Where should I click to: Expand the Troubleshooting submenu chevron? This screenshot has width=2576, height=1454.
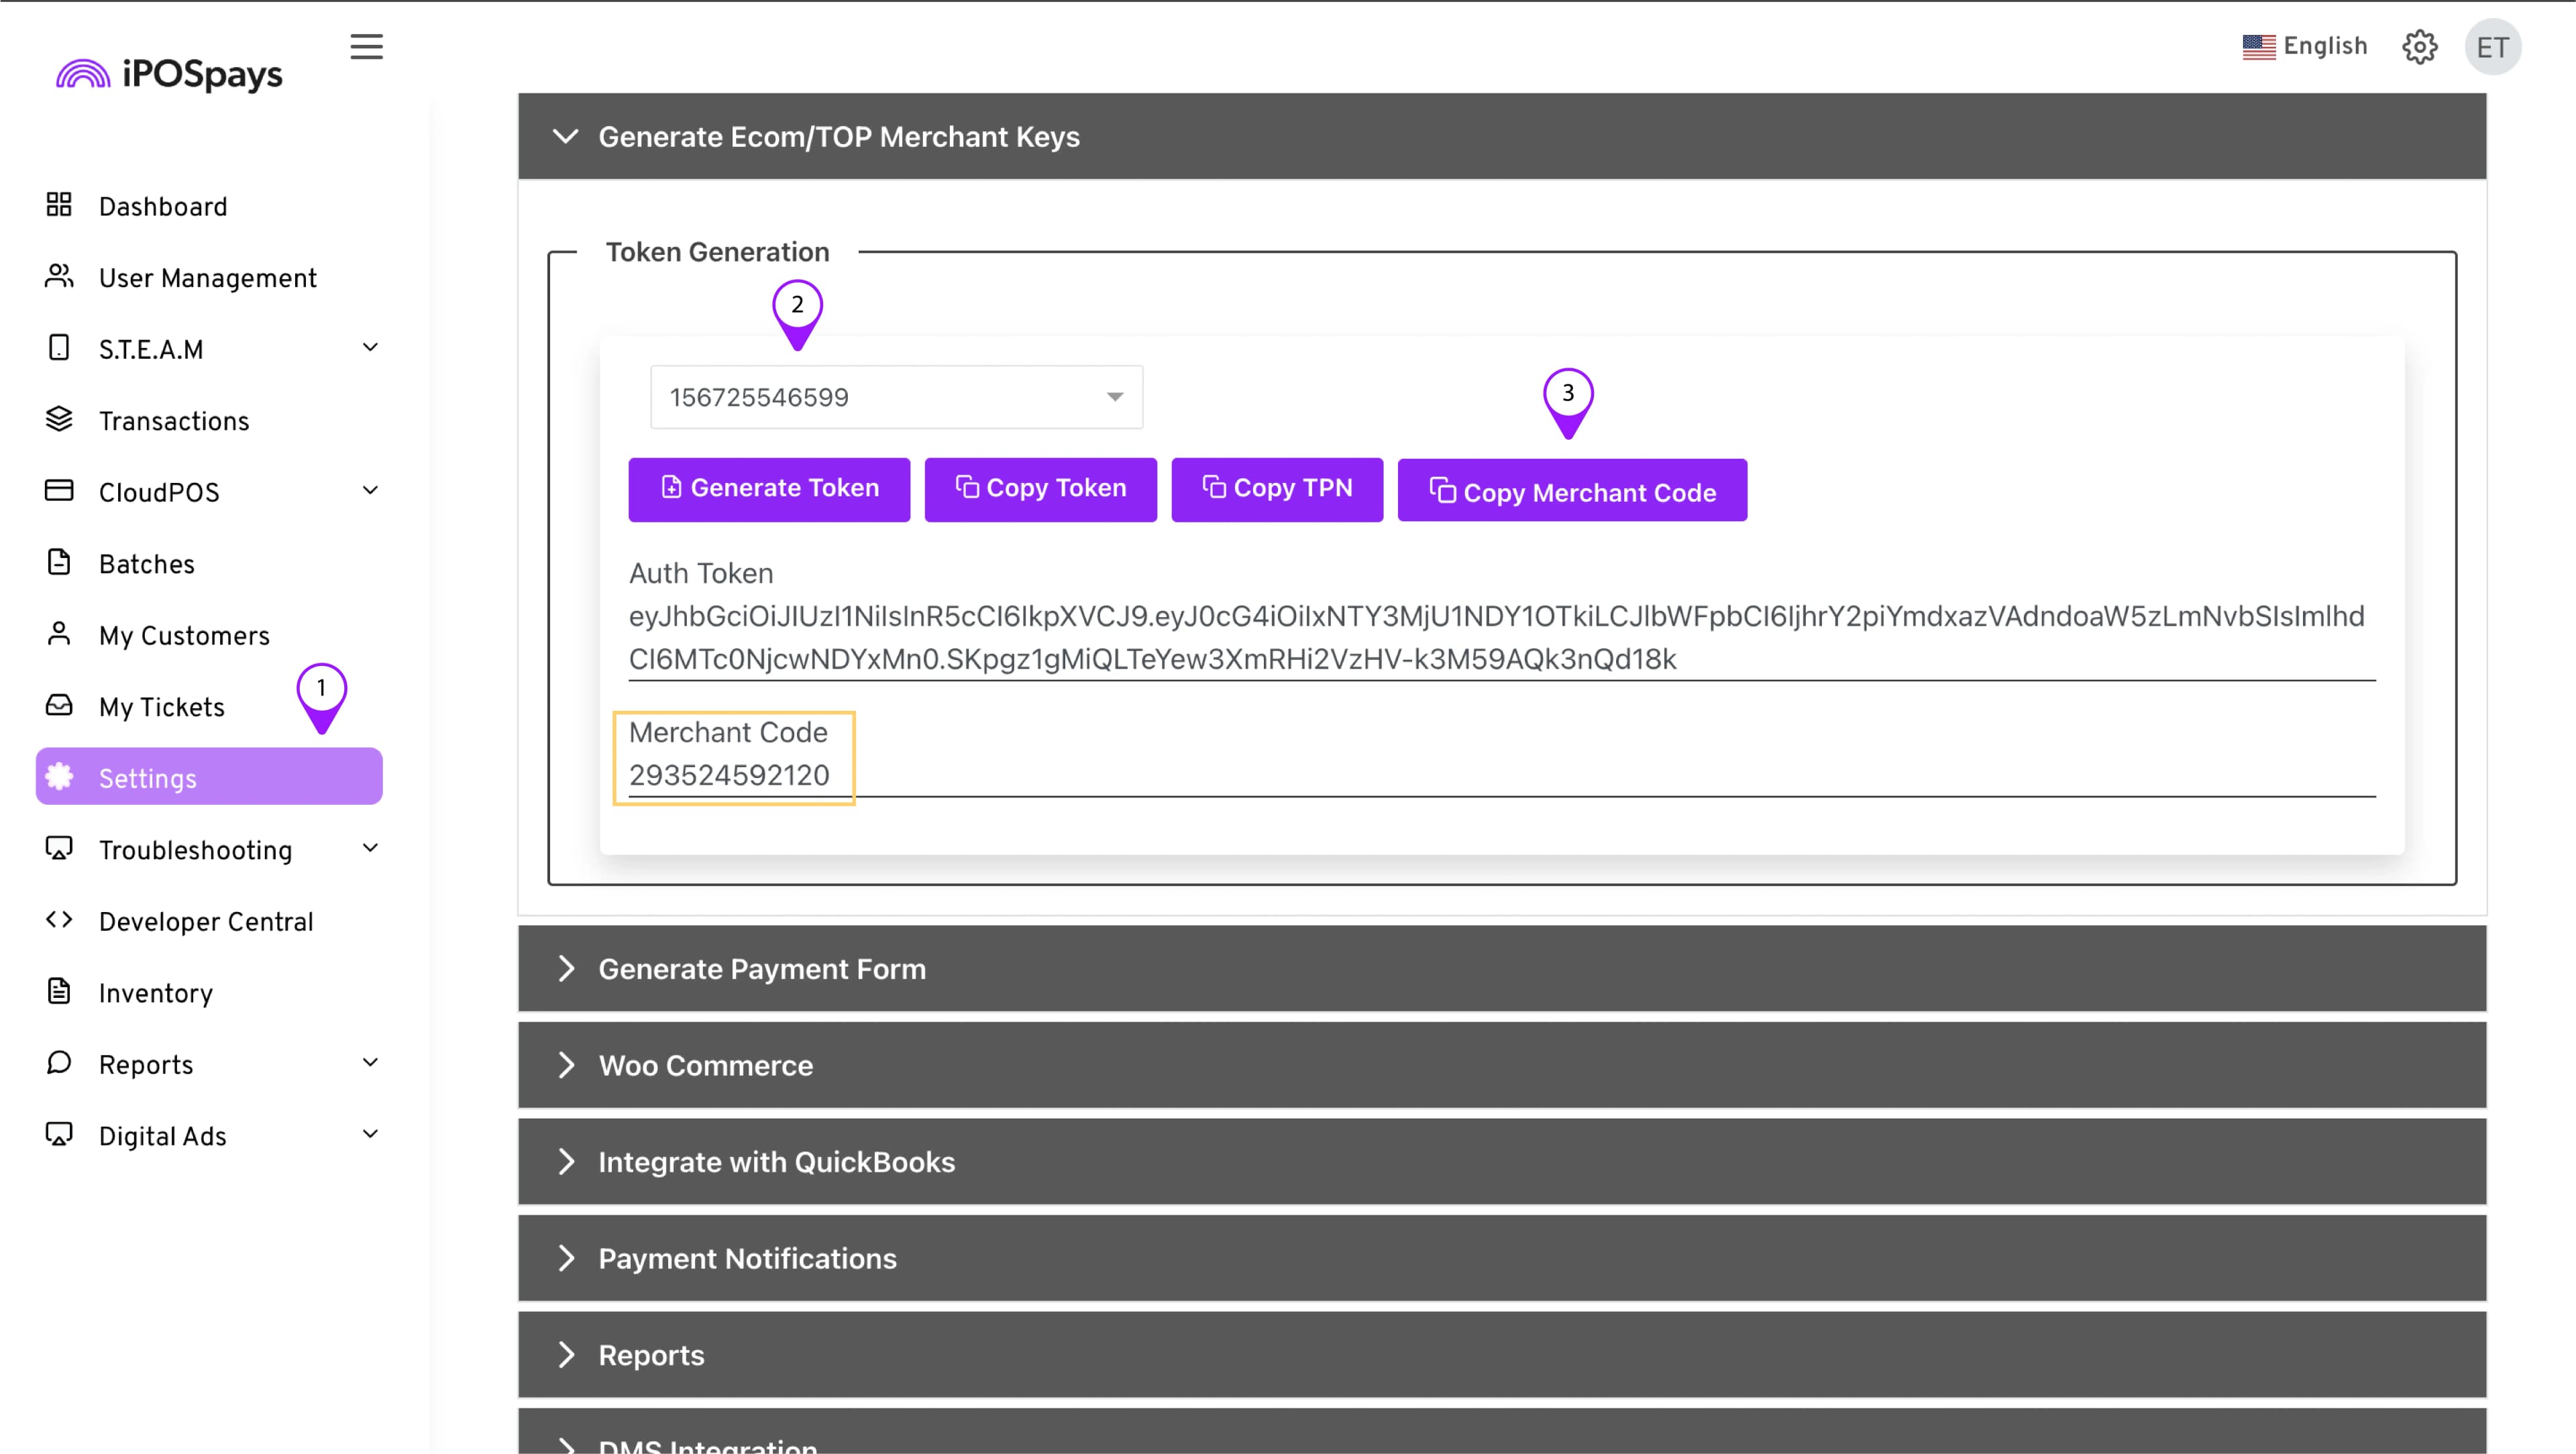click(370, 849)
